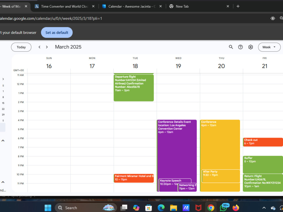The width and height of the screenshot is (283, 212).
Task: Select Friday 21 date header
Action: click(x=265, y=66)
